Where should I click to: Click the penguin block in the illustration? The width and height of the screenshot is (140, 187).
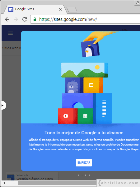tap(90, 49)
